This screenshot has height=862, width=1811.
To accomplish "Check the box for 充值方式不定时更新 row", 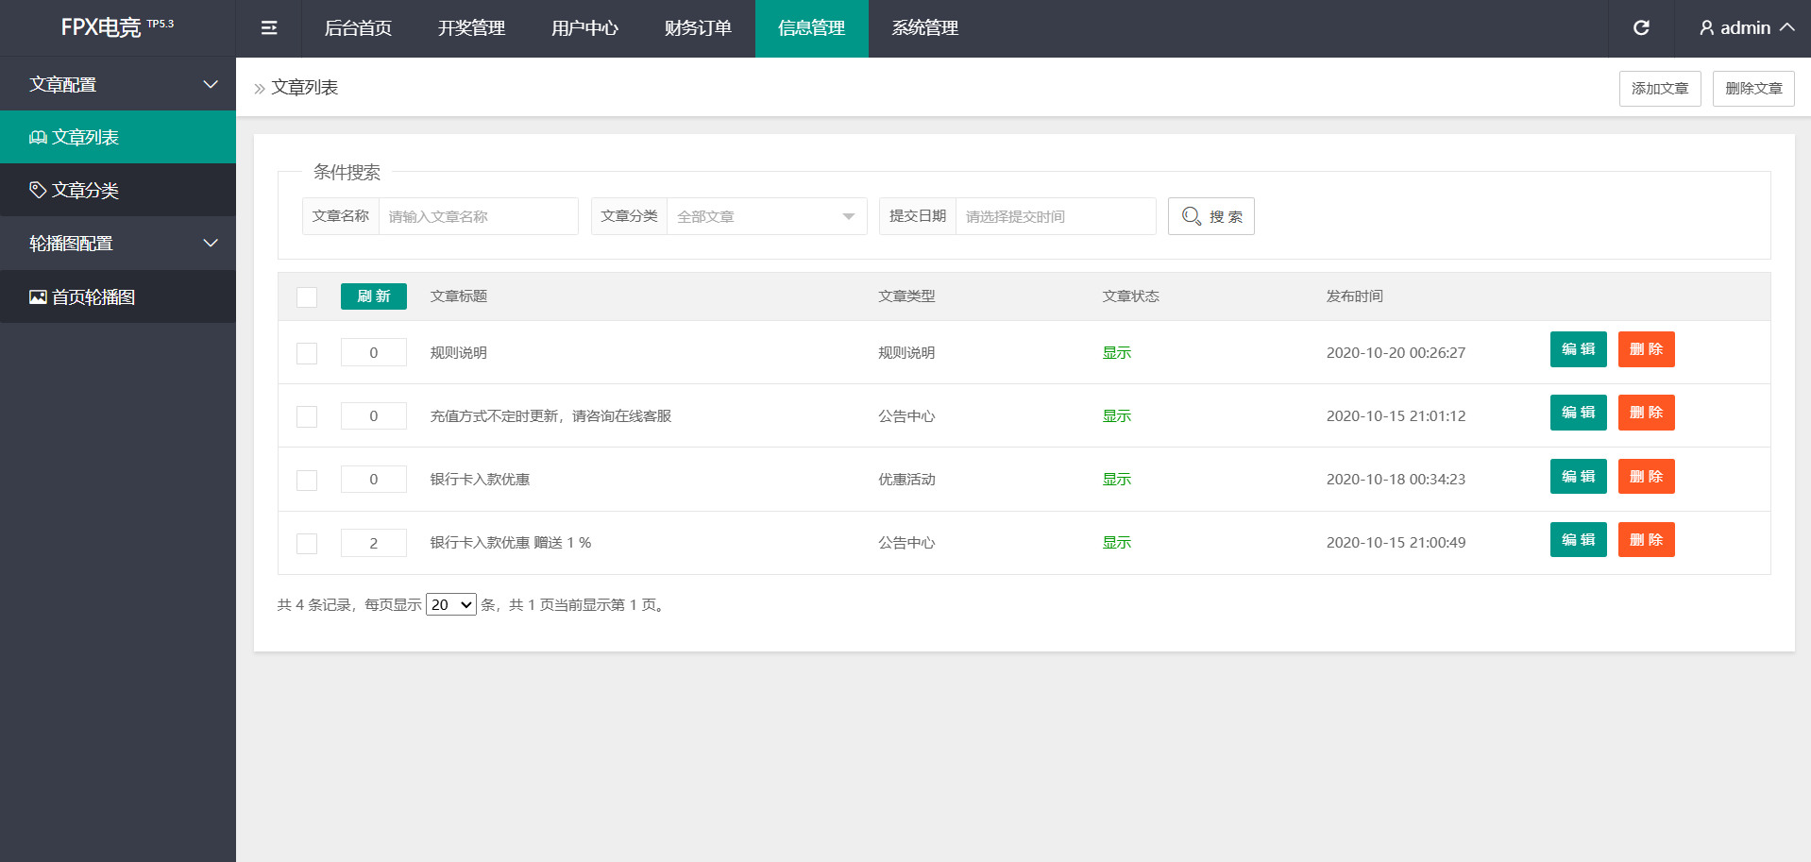I will coord(307,416).
